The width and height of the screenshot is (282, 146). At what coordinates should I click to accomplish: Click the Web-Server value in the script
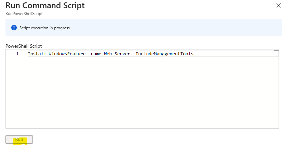117,54
